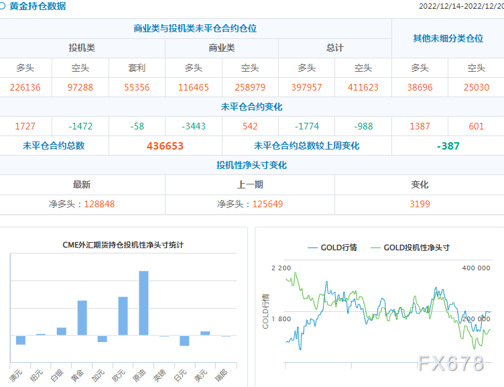The height and width of the screenshot is (387, 504).
Task: Click the FX678 watermark logo
Action: point(450,364)
